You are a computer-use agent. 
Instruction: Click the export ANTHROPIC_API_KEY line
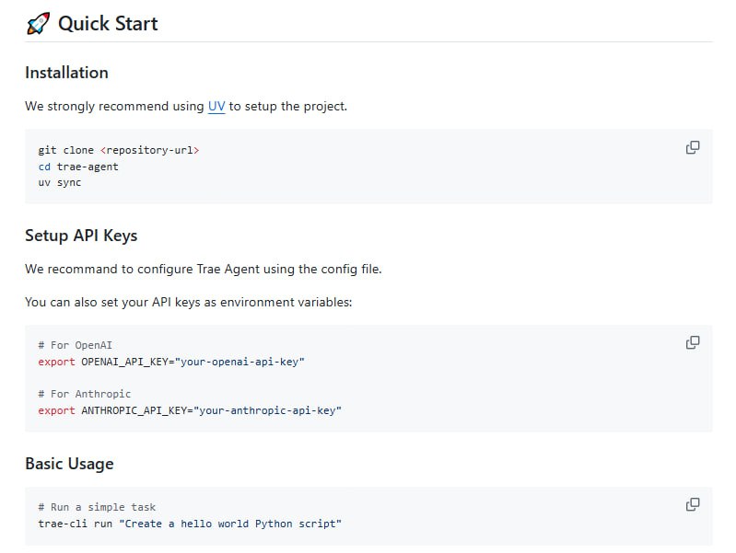(x=190, y=410)
